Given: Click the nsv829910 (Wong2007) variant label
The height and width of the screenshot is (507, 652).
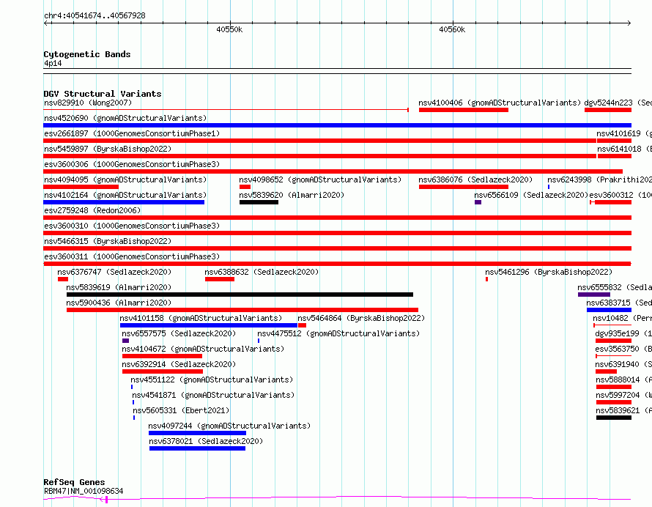Looking at the screenshot, I should [x=88, y=103].
